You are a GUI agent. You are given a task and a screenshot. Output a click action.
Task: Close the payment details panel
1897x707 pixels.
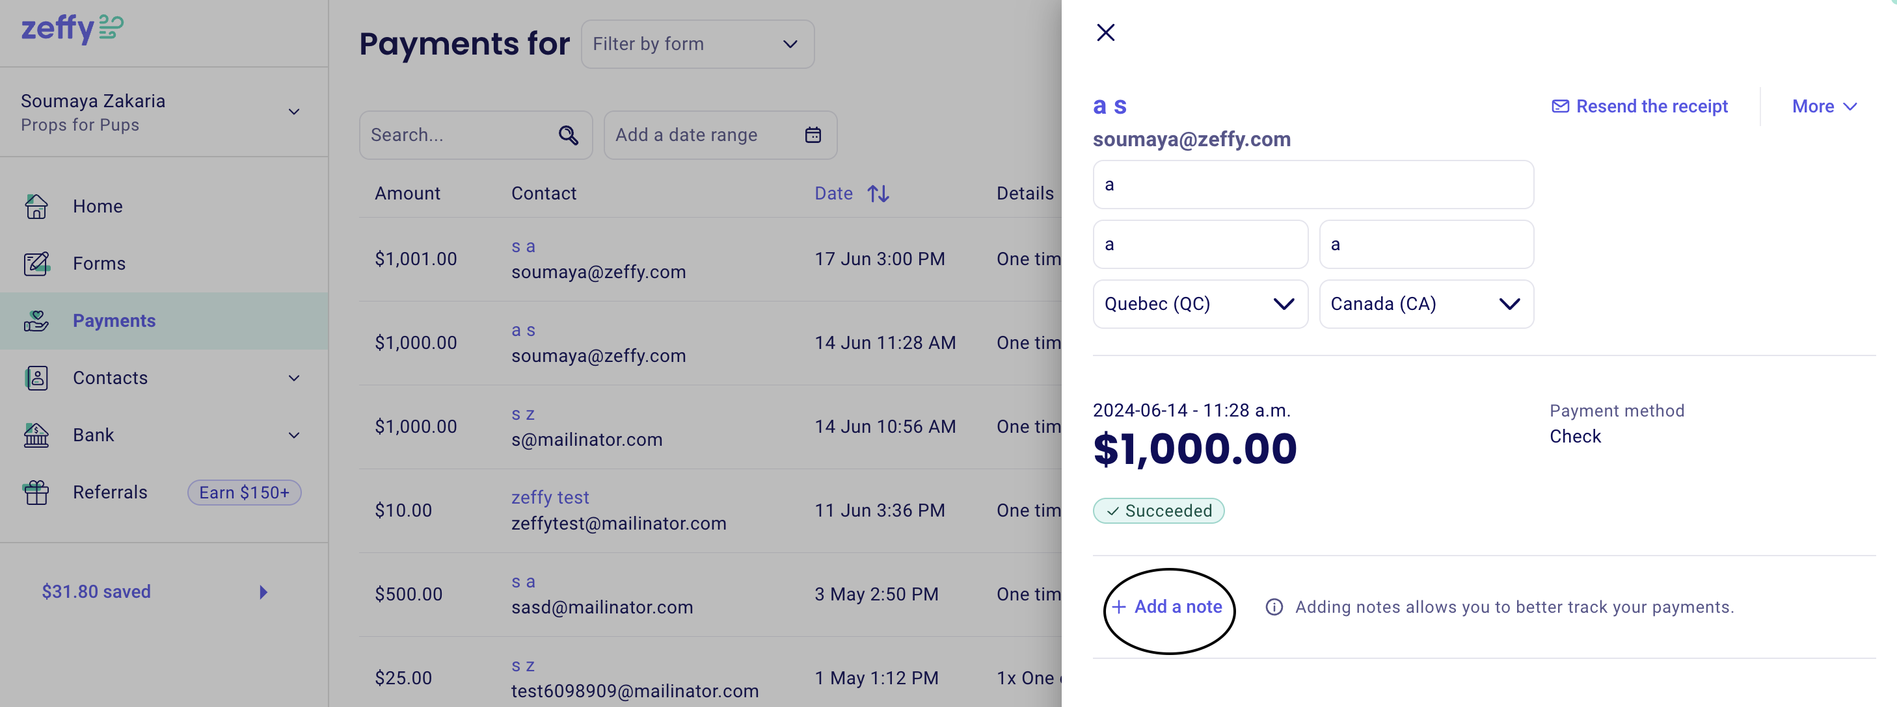(x=1105, y=32)
